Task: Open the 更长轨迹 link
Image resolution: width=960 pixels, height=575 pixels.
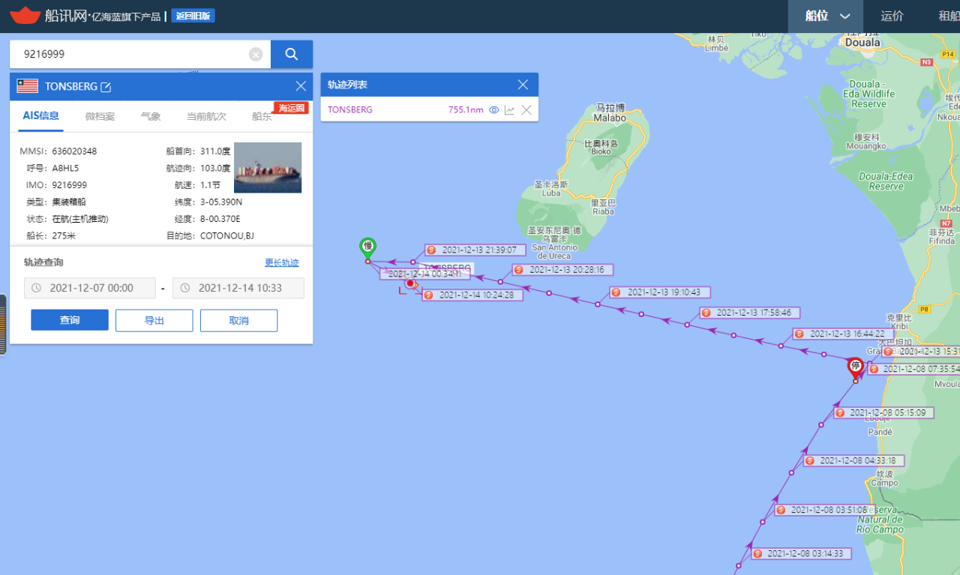Action: pos(281,263)
